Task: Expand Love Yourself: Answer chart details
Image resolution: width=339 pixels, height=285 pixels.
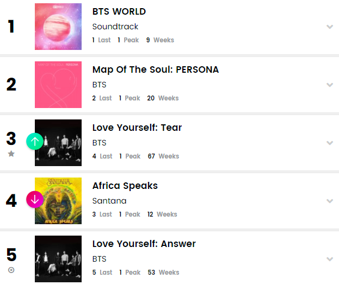Action: tap(329, 259)
